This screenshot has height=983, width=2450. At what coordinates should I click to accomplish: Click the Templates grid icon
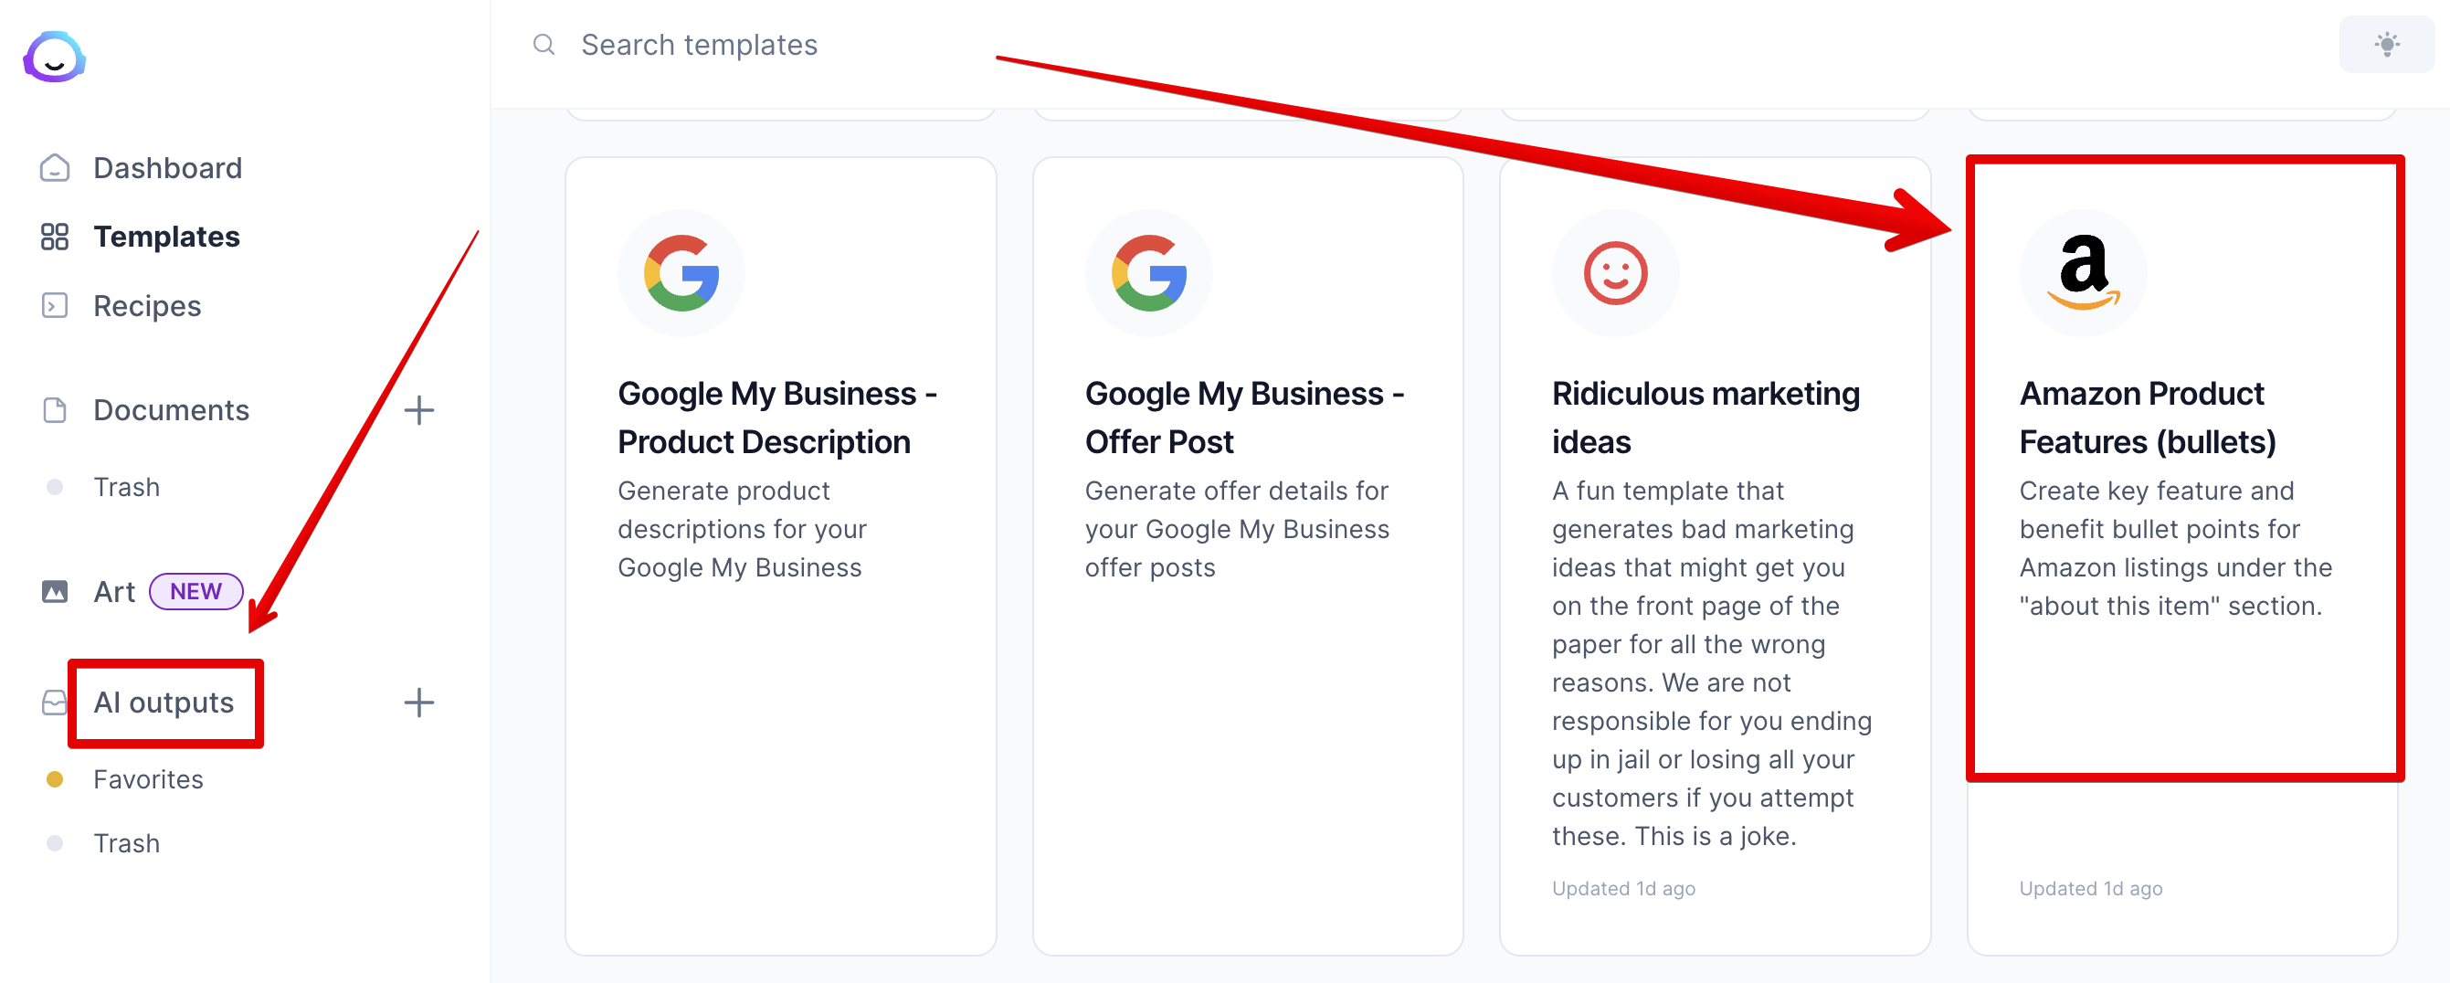tap(54, 236)
